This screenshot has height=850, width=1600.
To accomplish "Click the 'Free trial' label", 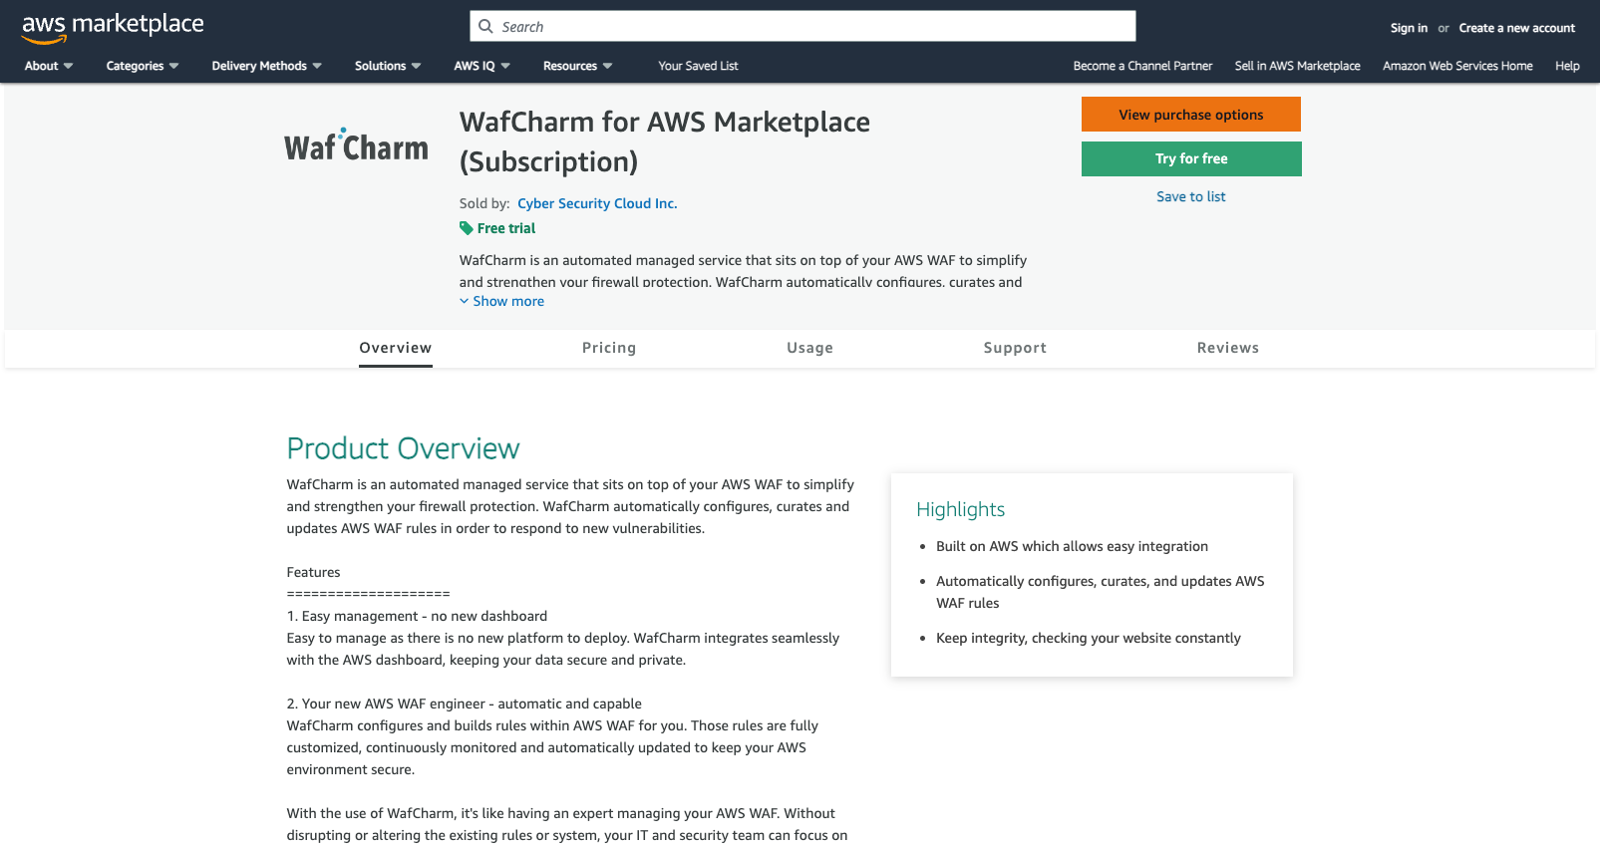I will (506, 228).
